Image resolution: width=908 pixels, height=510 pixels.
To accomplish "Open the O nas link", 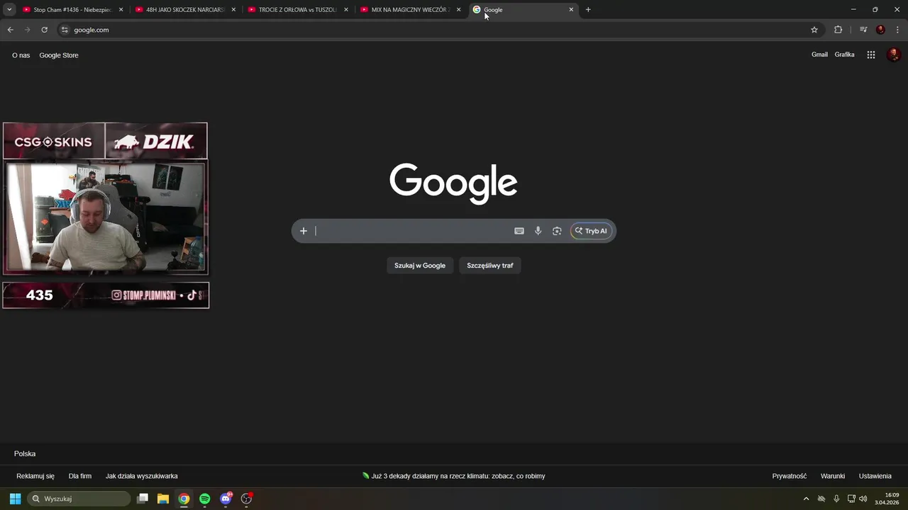I will 21,55.
